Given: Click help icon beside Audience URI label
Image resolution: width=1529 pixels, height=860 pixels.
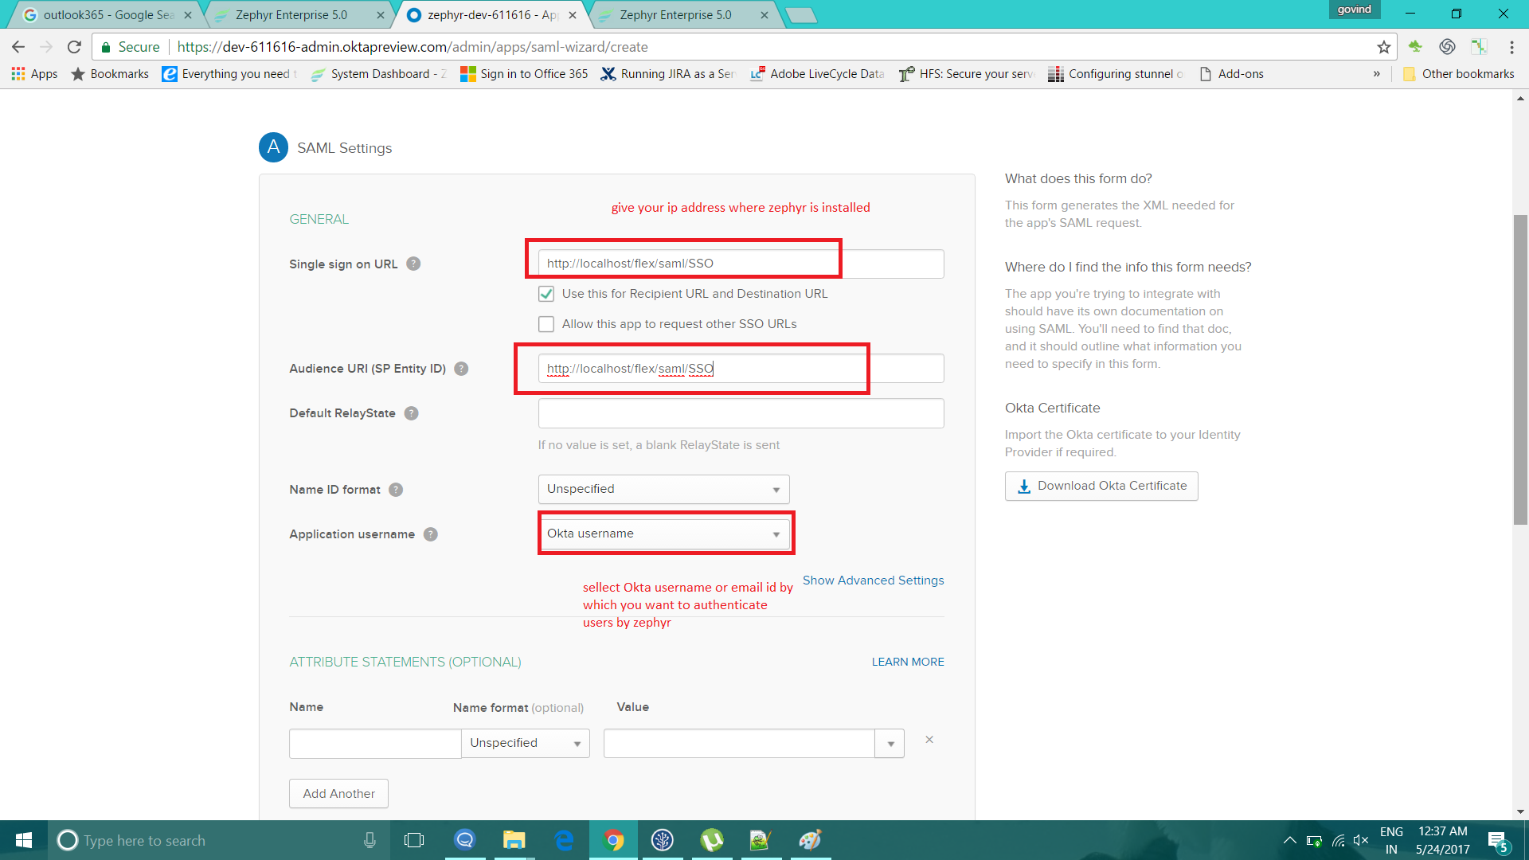Looking at the screenshot, I should tap(461, 369).
